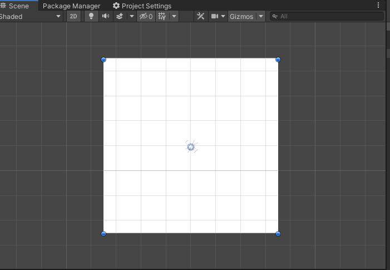This screenshot has height=270, width=390.
Task: Select the bottom-left blue corner handle
Action: (103, 234)
